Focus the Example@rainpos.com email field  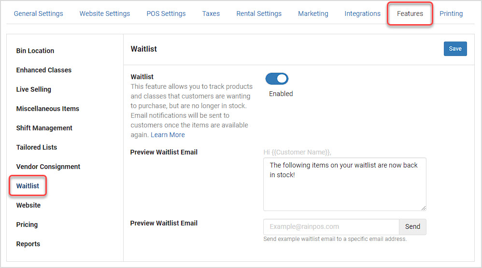click(331, 226)
